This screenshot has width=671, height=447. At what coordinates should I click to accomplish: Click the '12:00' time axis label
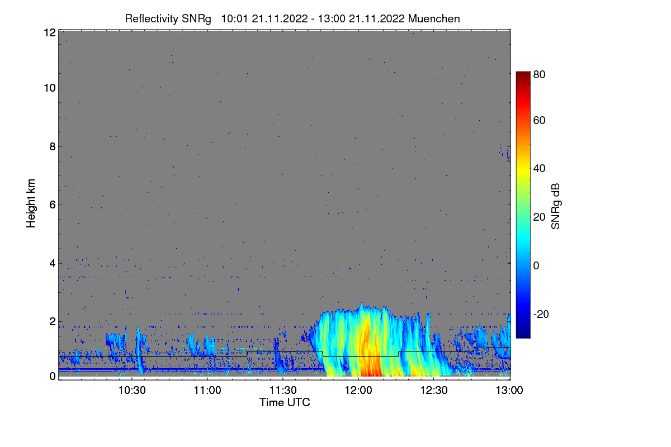[358, 390]
